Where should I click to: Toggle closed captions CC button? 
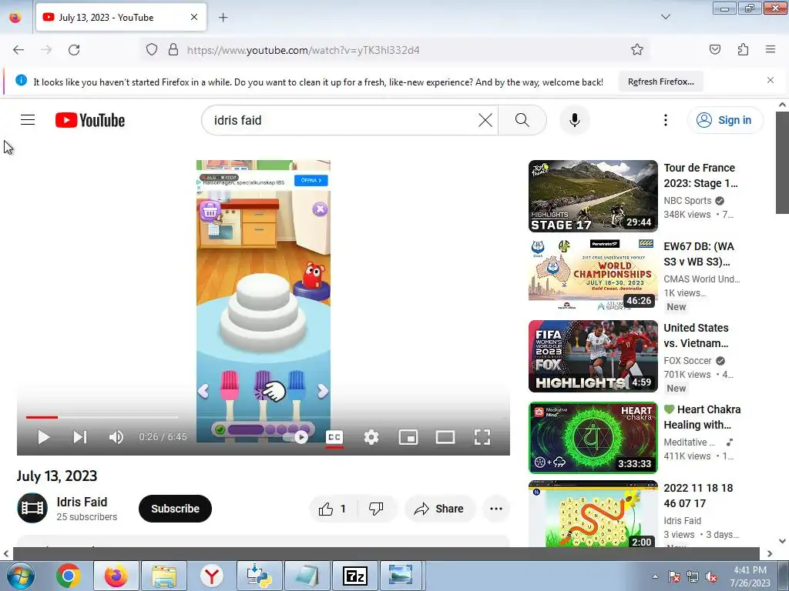[x=334, y=437]
